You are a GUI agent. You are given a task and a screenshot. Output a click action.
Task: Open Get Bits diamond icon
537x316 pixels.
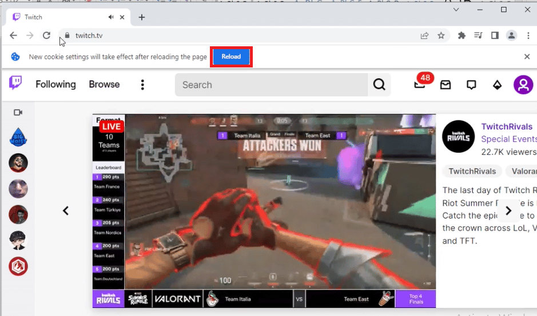coord(497,85)
